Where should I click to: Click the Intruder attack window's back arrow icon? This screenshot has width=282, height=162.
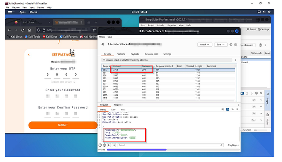pos(103,44)
